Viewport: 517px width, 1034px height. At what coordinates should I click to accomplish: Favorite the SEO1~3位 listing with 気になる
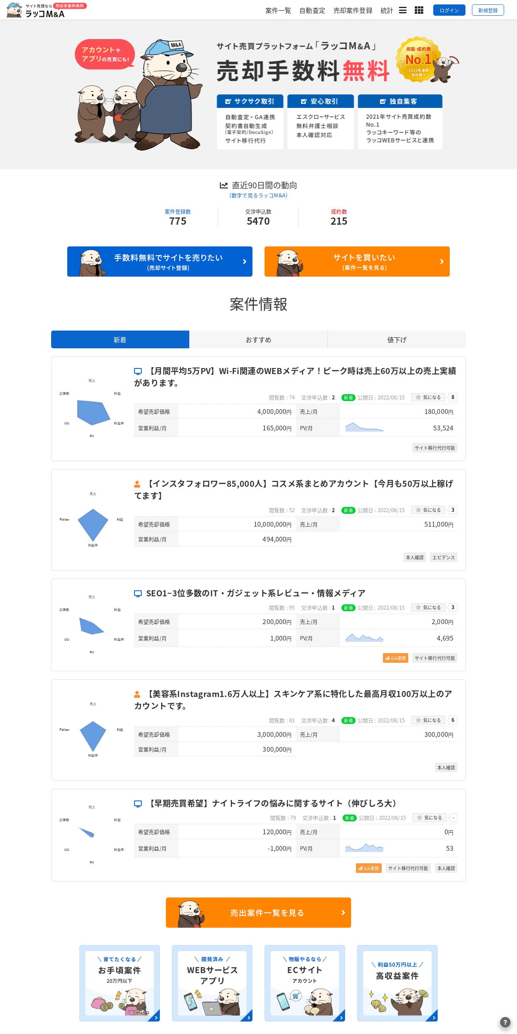point(428,608)
